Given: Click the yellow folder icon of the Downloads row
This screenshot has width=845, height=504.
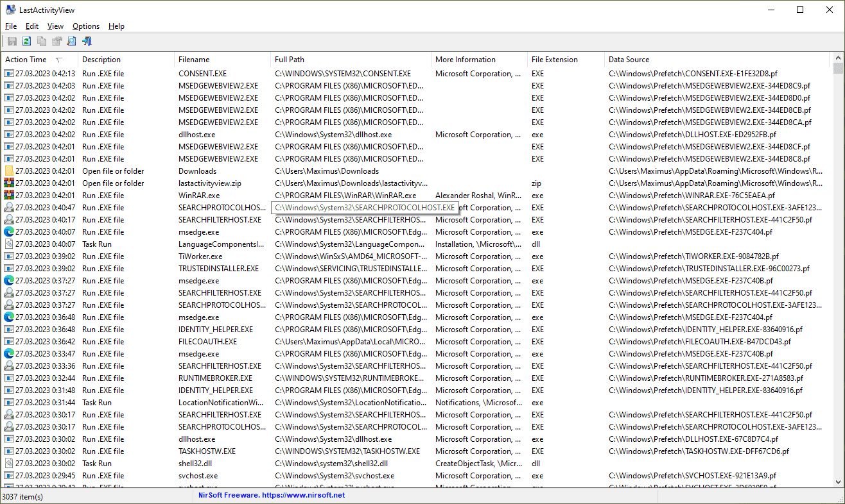Looking at the screenshot, I should (x=9, y=171).
